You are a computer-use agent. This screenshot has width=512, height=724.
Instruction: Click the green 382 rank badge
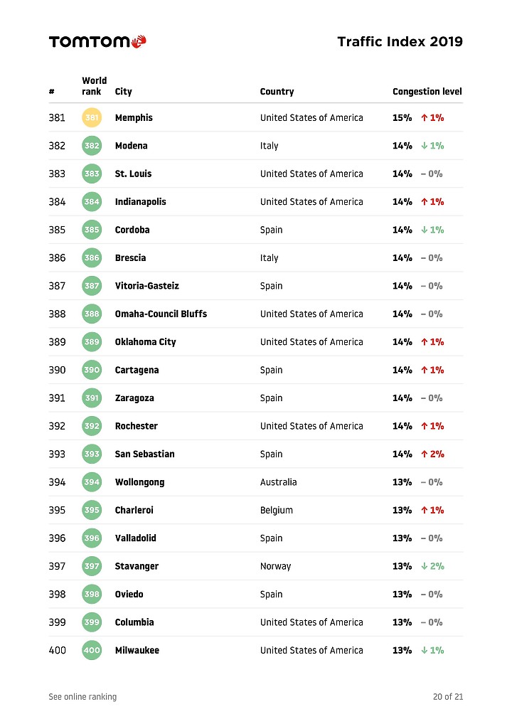pos(92,146)
